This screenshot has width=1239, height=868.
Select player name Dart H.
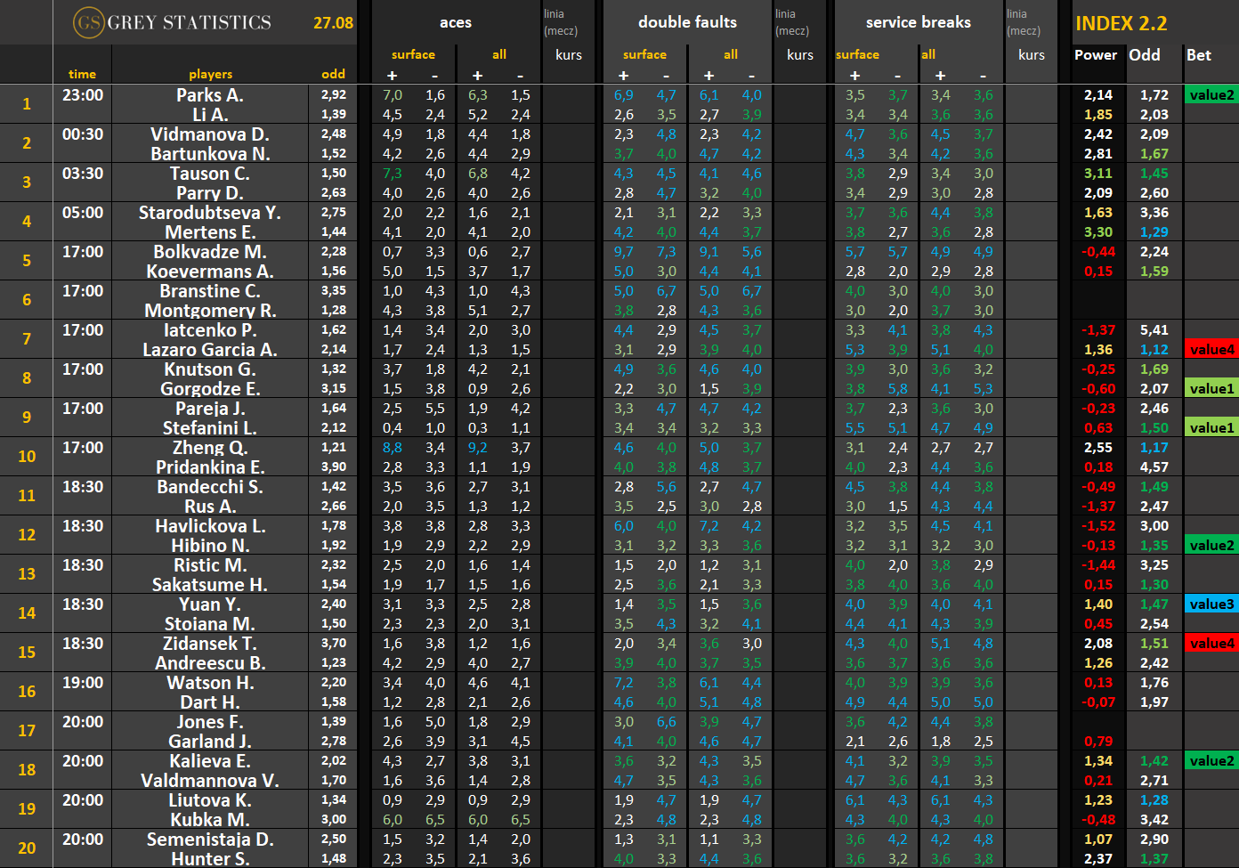coord(210,702)
